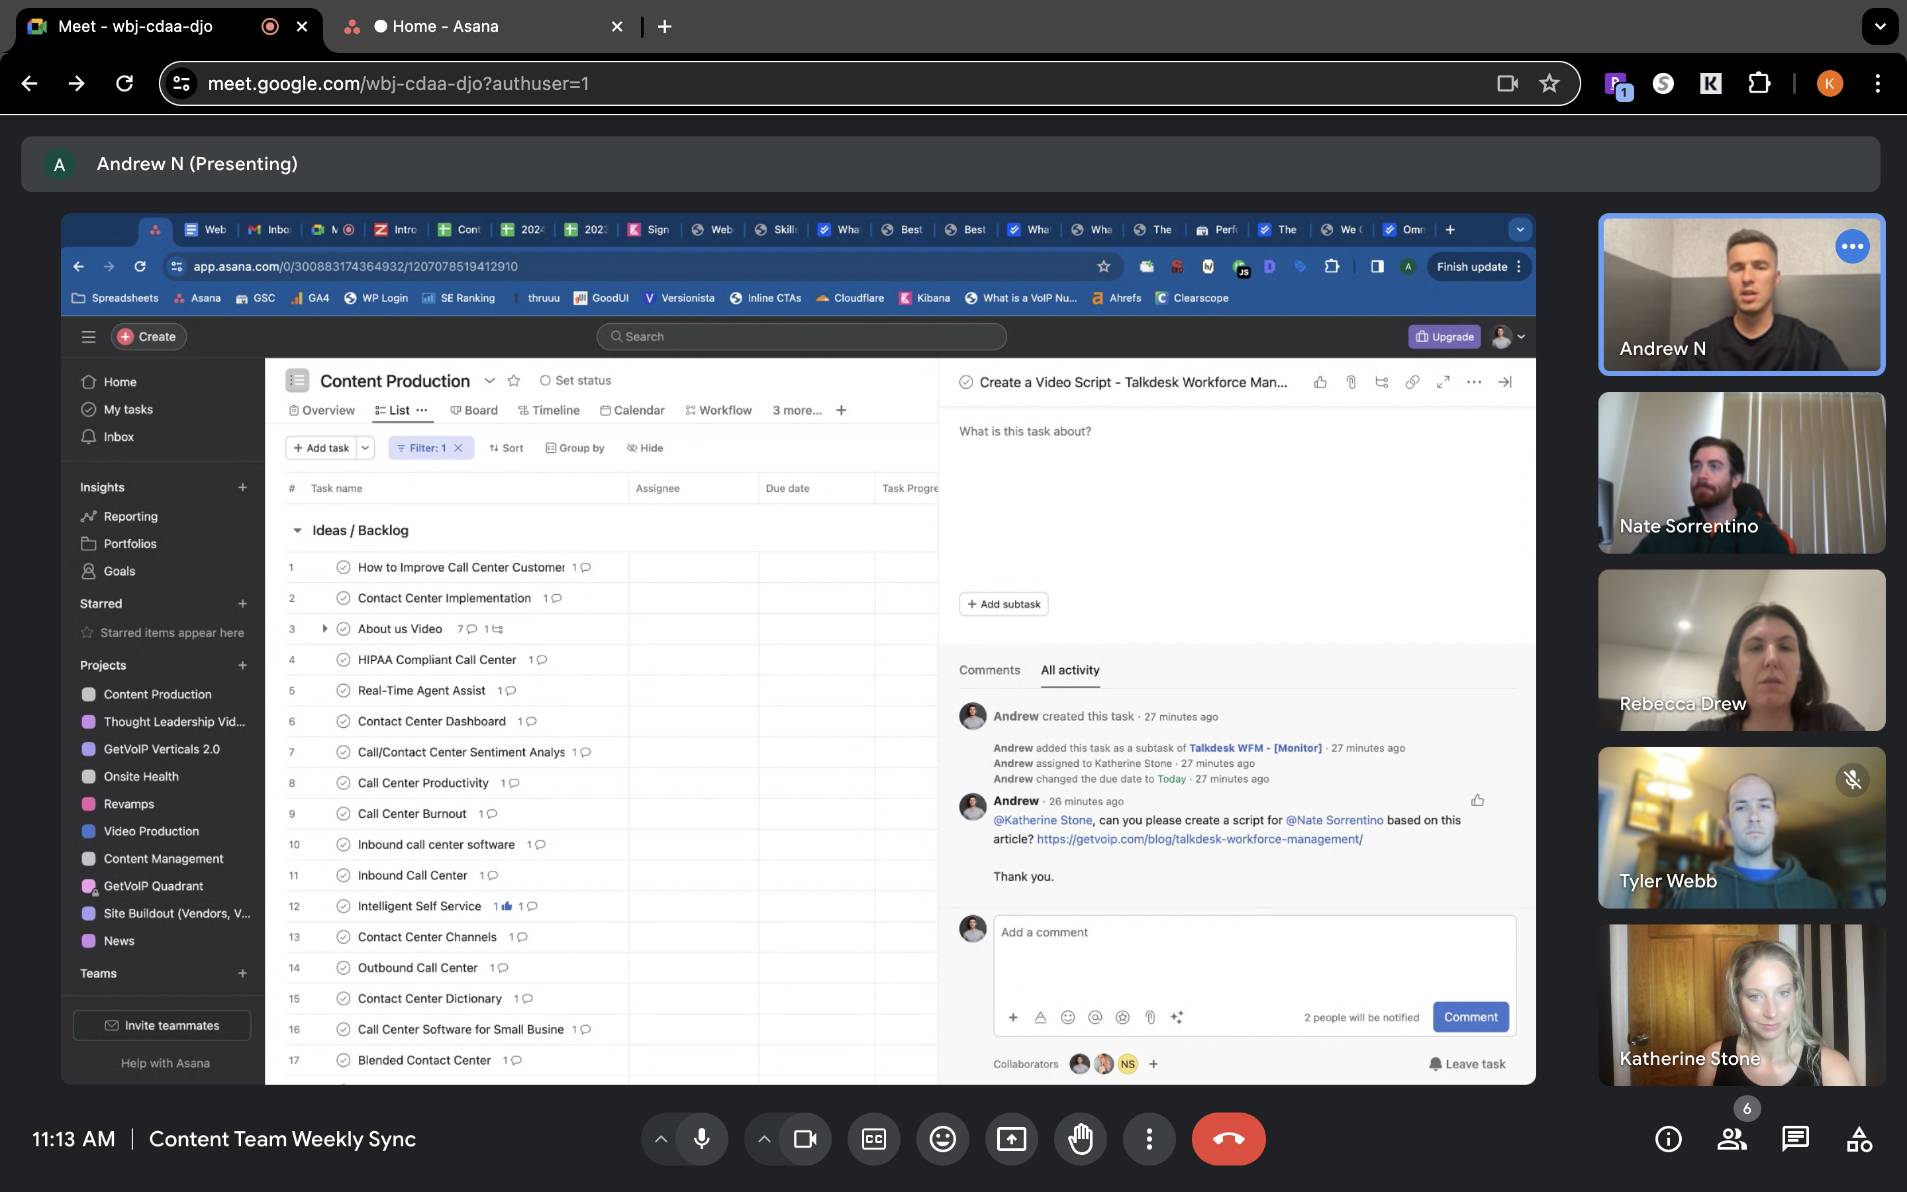Open the Add task dropdown arrow
Viewport: 1907px width, 1192px height.
pyautogui.click(x=365, y=448)
